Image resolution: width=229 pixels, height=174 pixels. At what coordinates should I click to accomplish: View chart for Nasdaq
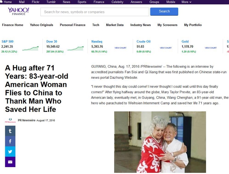click(120, 48)
